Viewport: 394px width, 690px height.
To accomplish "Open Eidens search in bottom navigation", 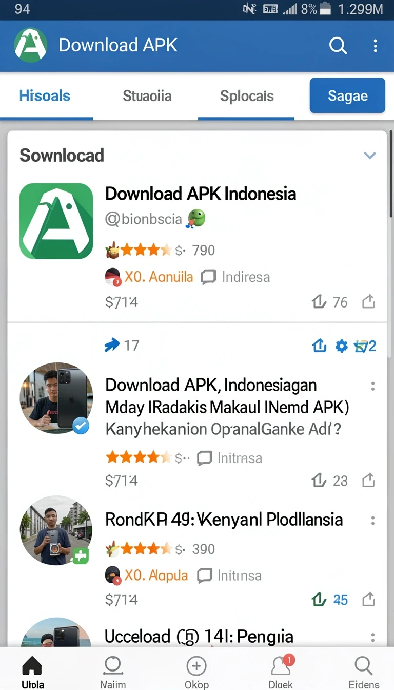I will tap(364, 671).
